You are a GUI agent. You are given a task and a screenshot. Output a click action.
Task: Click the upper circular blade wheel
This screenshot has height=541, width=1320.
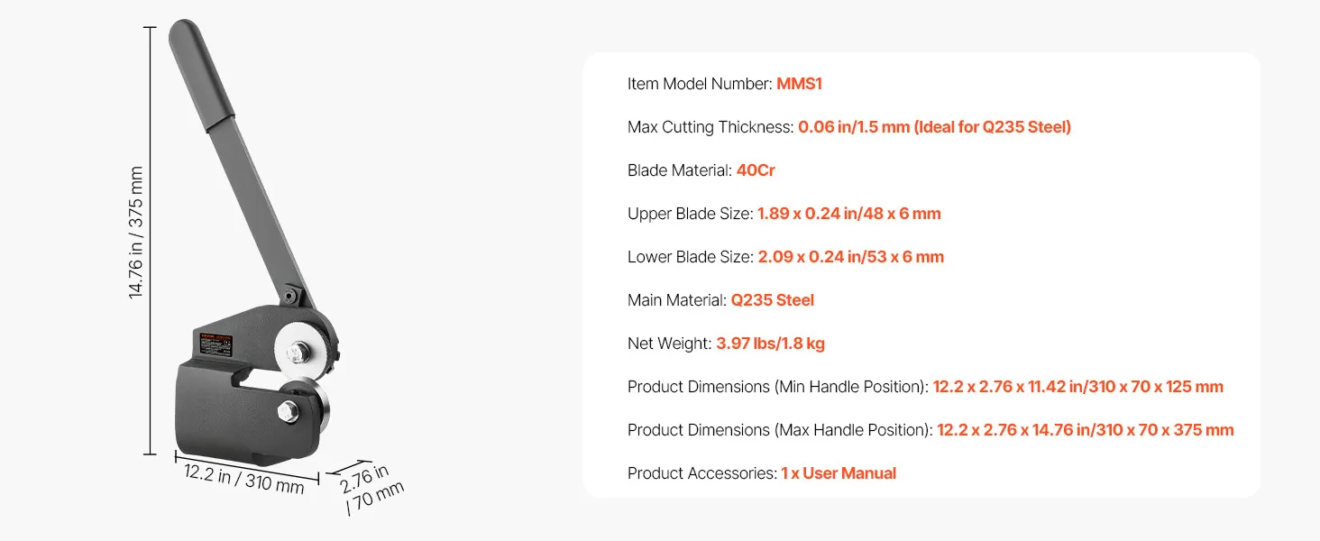(298, 347)
